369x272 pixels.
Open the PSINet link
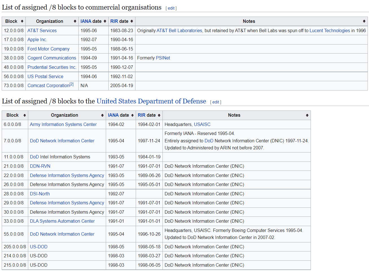click(x=163, y=58)
